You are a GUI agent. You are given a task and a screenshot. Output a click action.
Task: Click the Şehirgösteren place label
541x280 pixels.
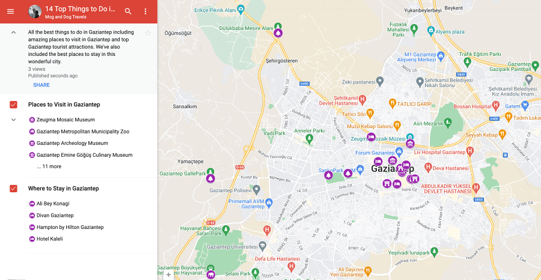[x=281, y=61]
